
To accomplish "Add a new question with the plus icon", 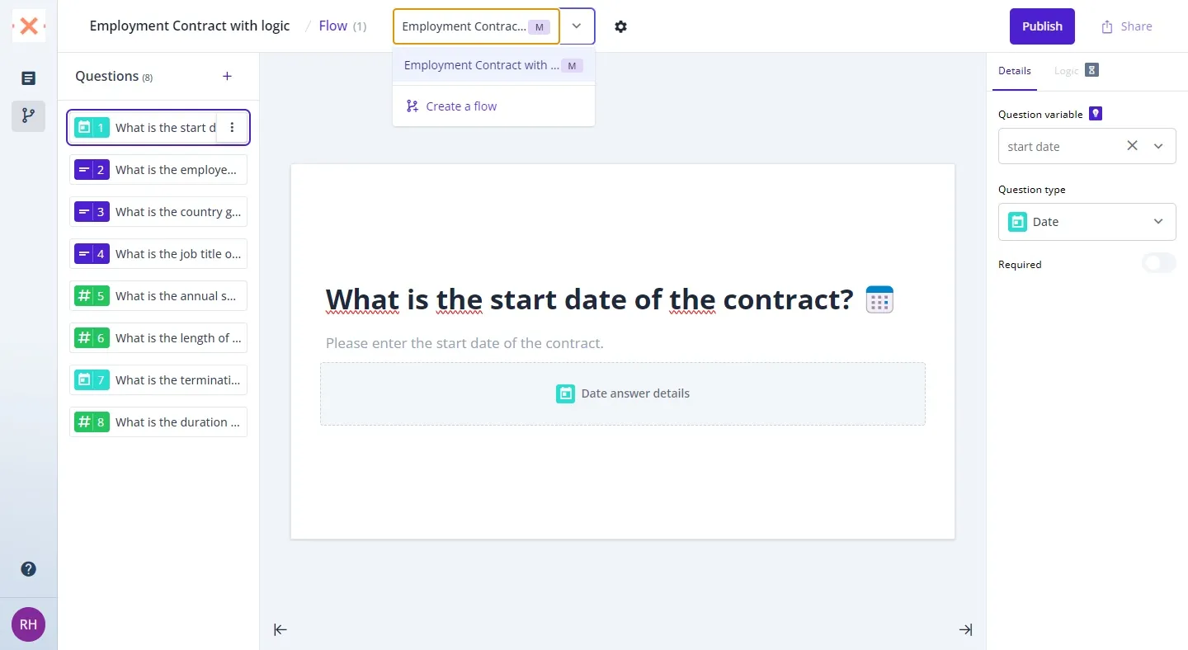I will pos(228,77).
